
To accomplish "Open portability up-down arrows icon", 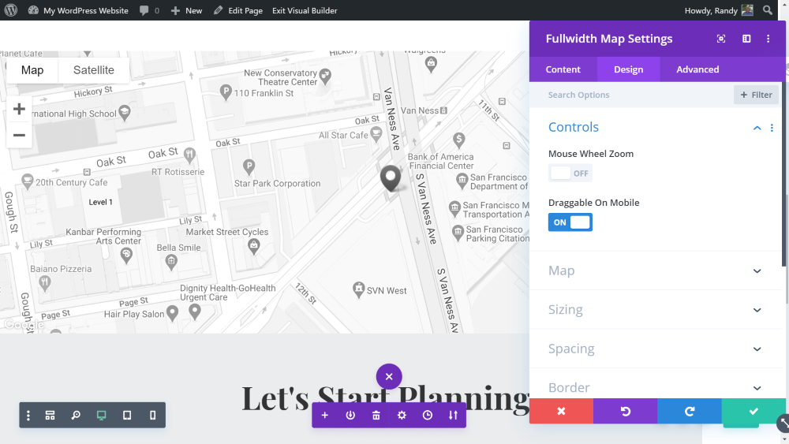I will (453, 416).
